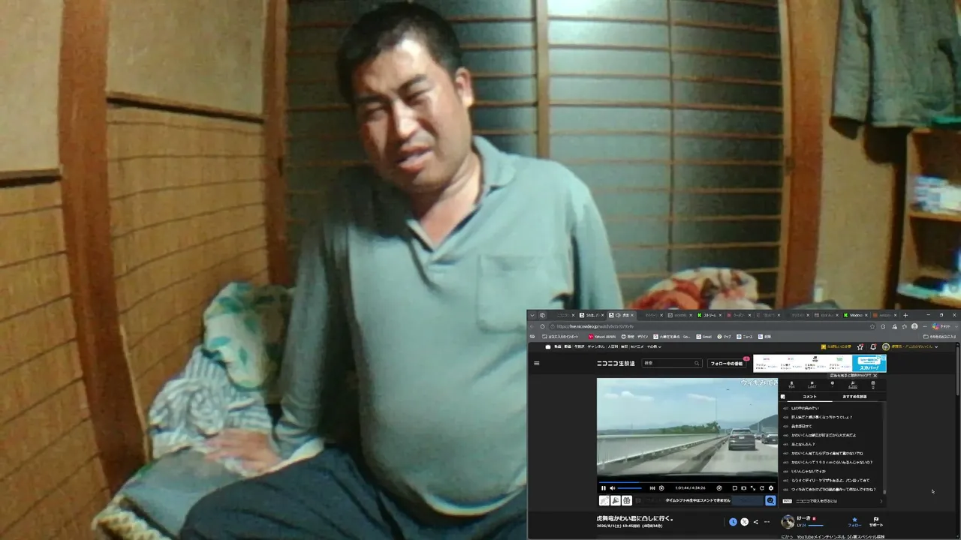
Task: Click the Skyperfect banner advertisement
Action: [x=819, y=363]
